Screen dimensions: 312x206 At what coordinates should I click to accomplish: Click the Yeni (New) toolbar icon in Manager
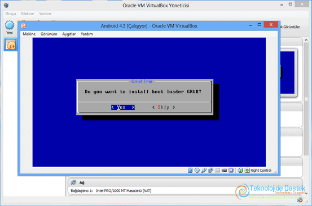10,25
